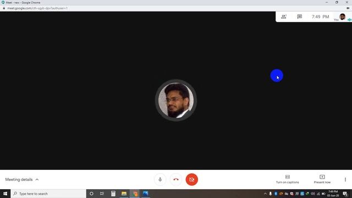The width and height of the screenshot is (352, 198).
Task: Click the meeting URL in the address bar
Action: [x=37, y=8]
